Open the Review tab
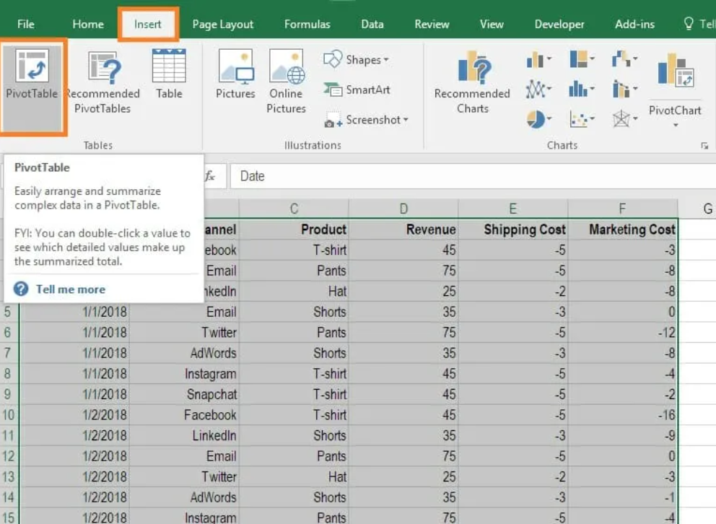 (432, 24)
